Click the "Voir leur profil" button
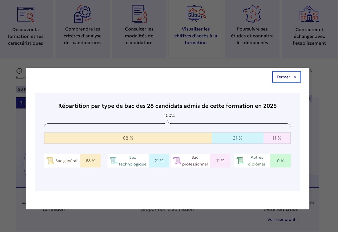Screen dimensions: 338x232 pos(281,219)
